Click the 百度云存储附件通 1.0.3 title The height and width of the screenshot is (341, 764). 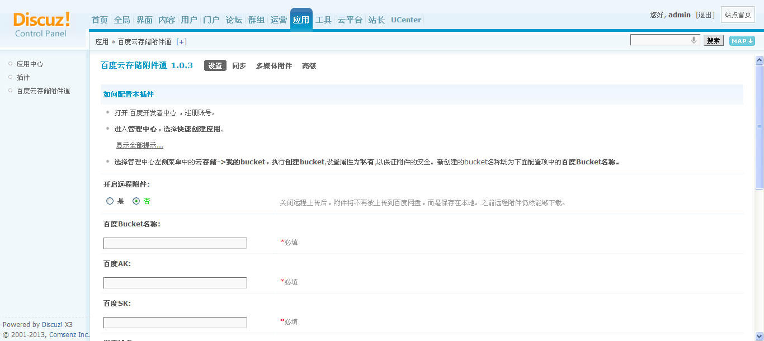tap(147, 65)
